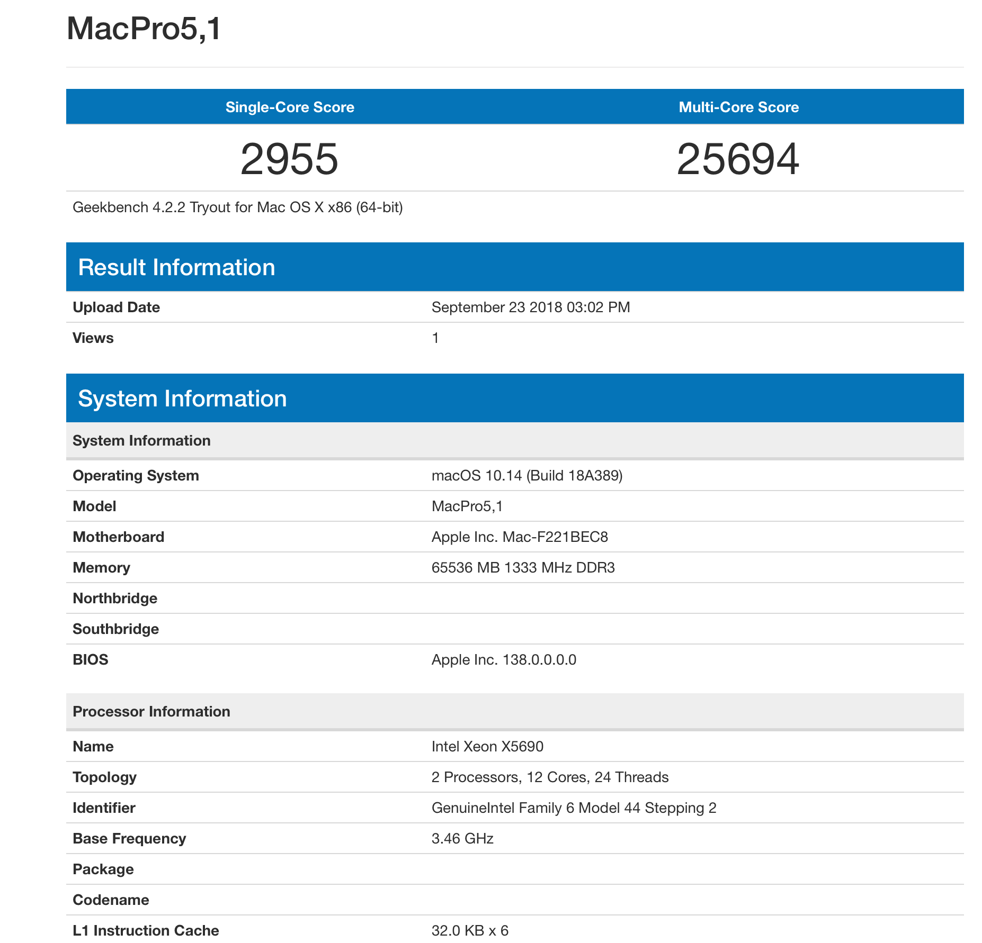Select the Apple Inc. 138.0.0.0.0 BIOS value
982x943 pixels.
504,660
